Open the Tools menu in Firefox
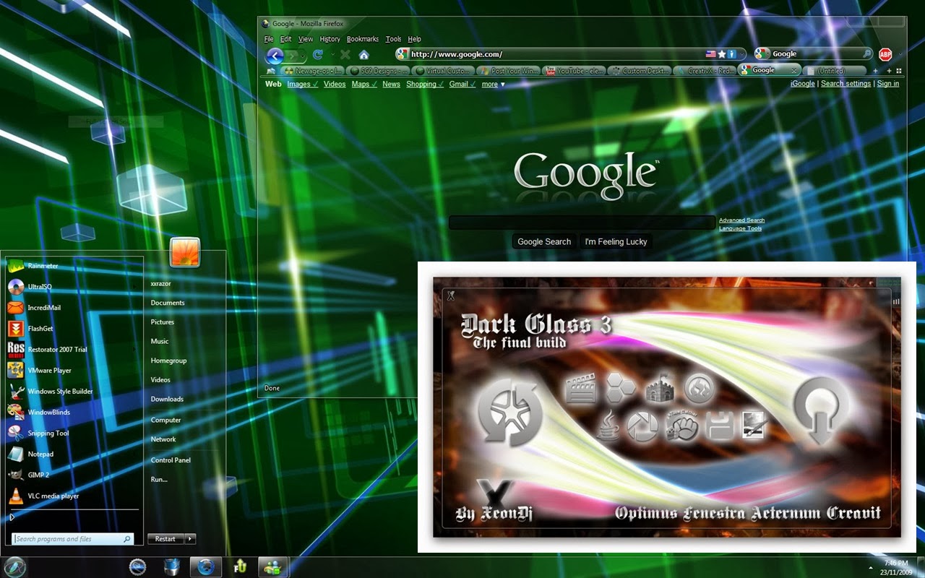The image size is (925, 578). [393, 39]
